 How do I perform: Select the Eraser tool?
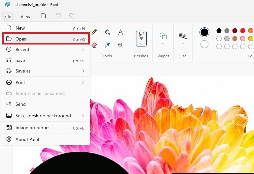pyautogui.click(x=94, y=45)
